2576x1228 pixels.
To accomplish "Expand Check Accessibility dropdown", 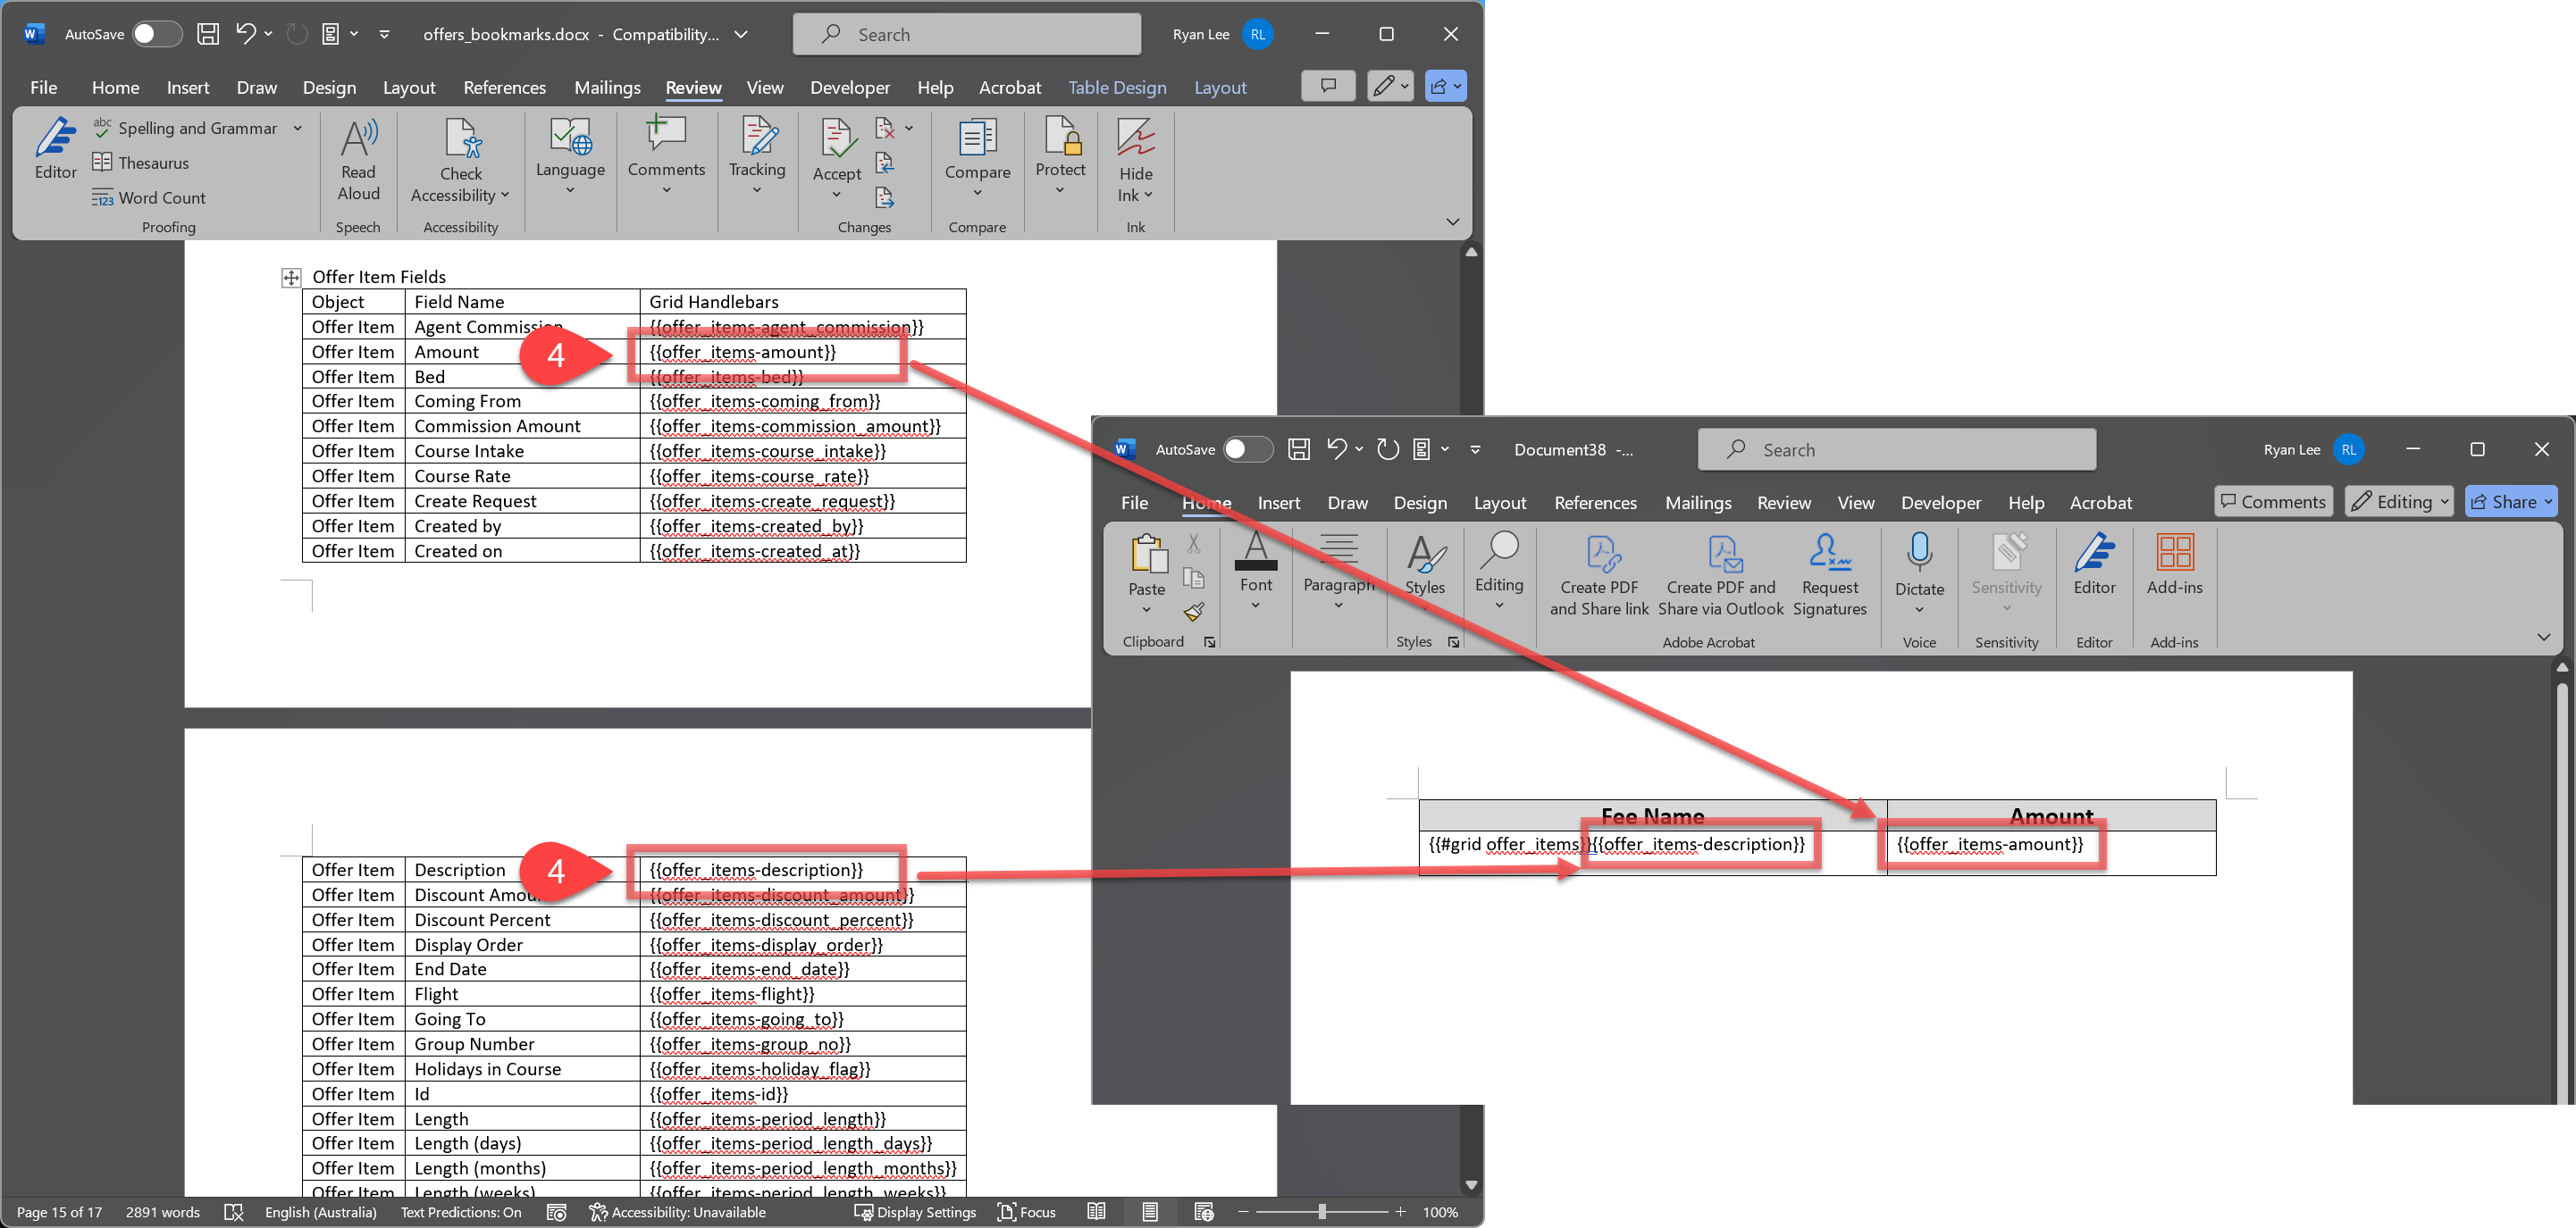I will pos(505,196).
